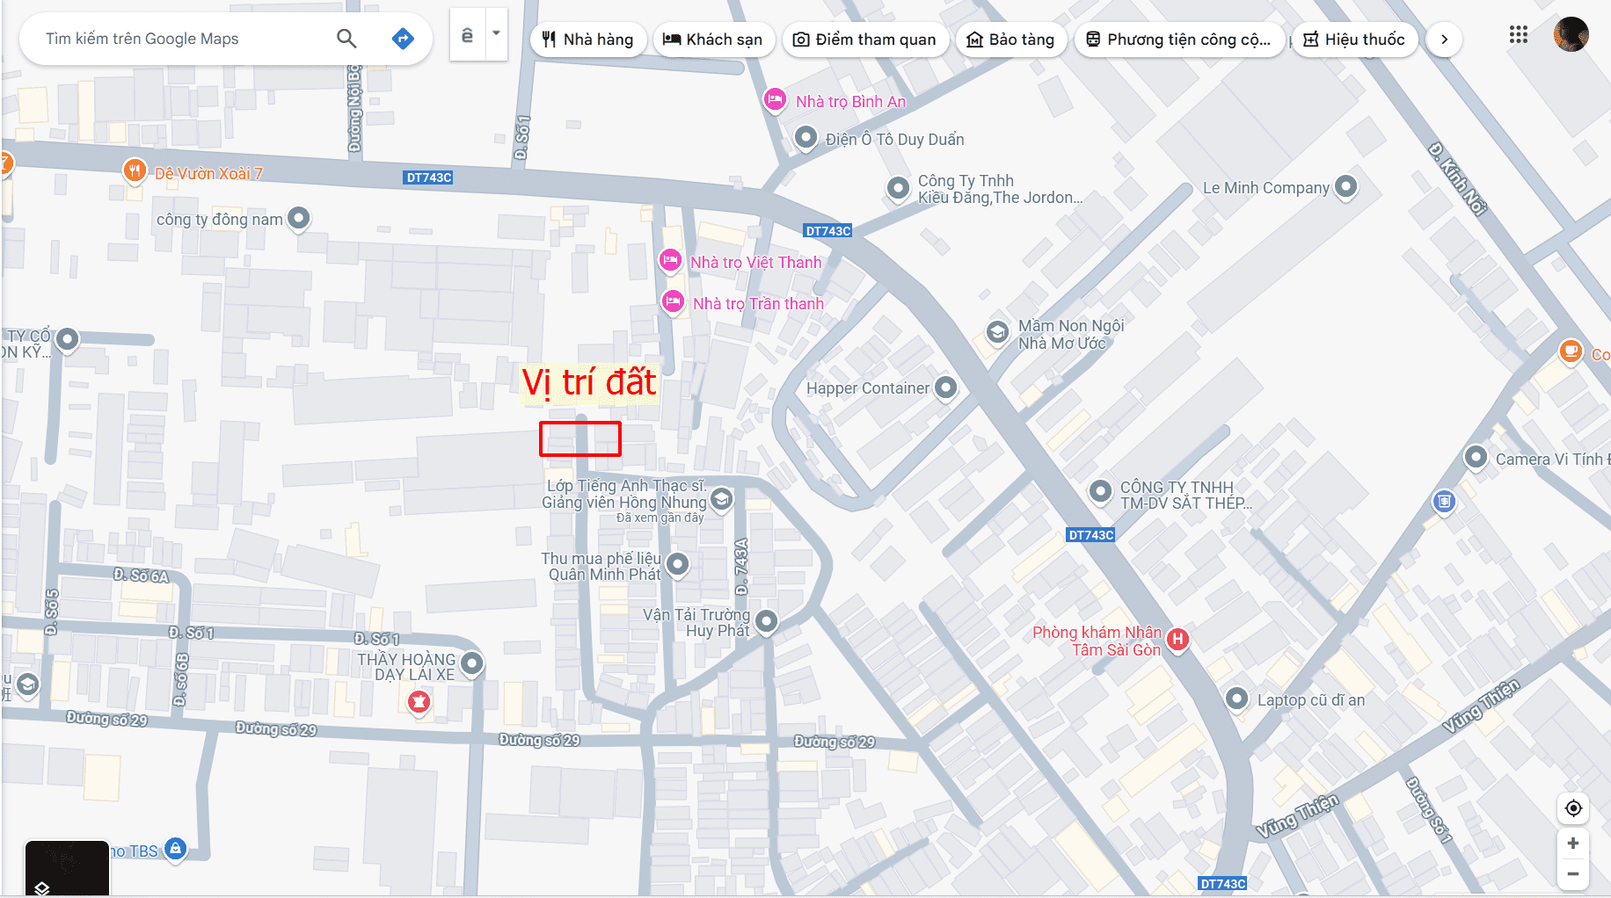This screenshot has width=1611, height=898.
Task: Open directions with the blue arrow icon
Action: coord(403,39)
